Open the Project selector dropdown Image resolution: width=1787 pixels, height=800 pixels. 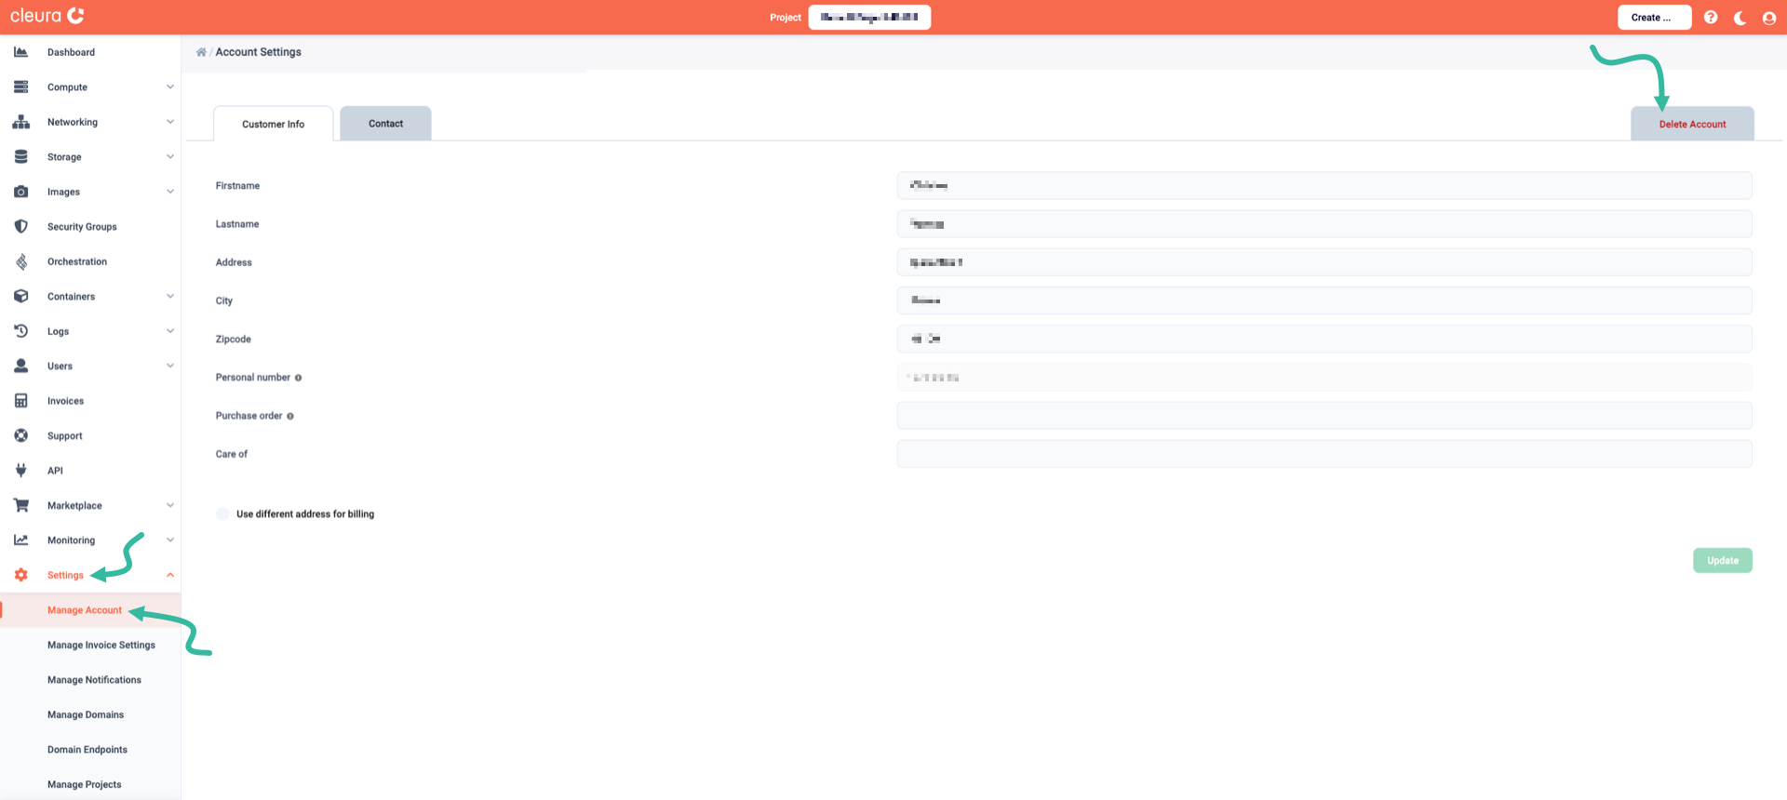click(x=869, y=17)
